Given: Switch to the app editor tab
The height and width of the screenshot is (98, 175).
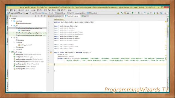Looking at the screenshot, I should tap(85, 16).
